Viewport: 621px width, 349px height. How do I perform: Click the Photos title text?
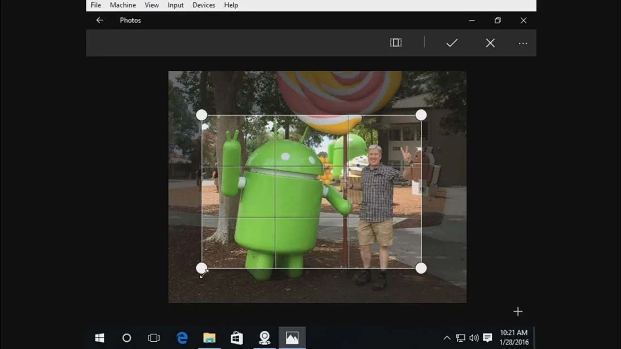pyautogui.click(x=131, y=20)
